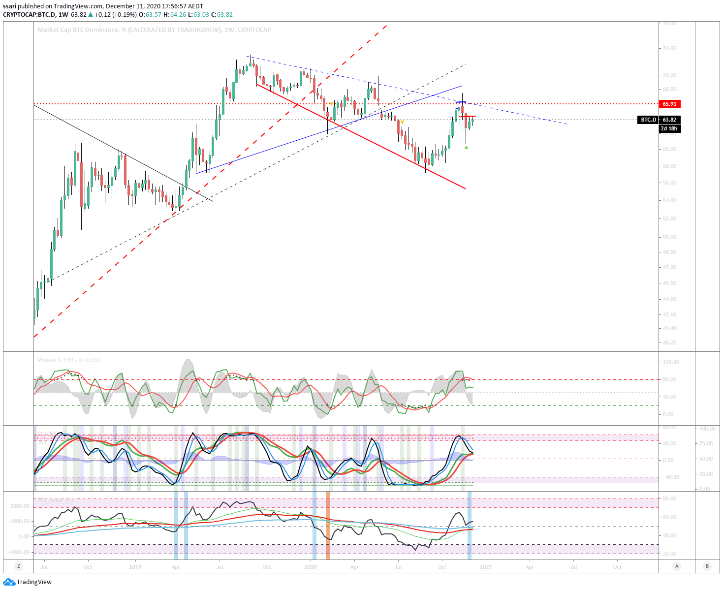Select the solid black descending trendline
This screenshot has width=723, height=591.
click(123, 153)
